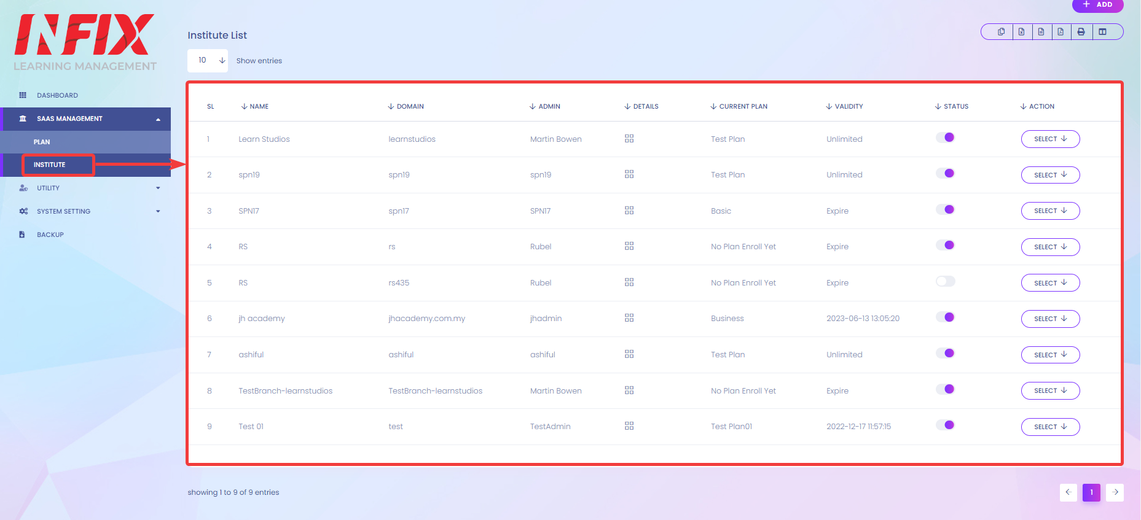Open Select menu for RS domain rs
1141x520 pixels.
click(1050, 247)
